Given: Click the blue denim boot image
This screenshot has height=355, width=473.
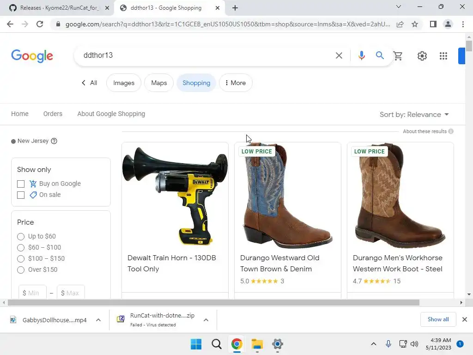Looking at the screenshot, I should [287, 196].
